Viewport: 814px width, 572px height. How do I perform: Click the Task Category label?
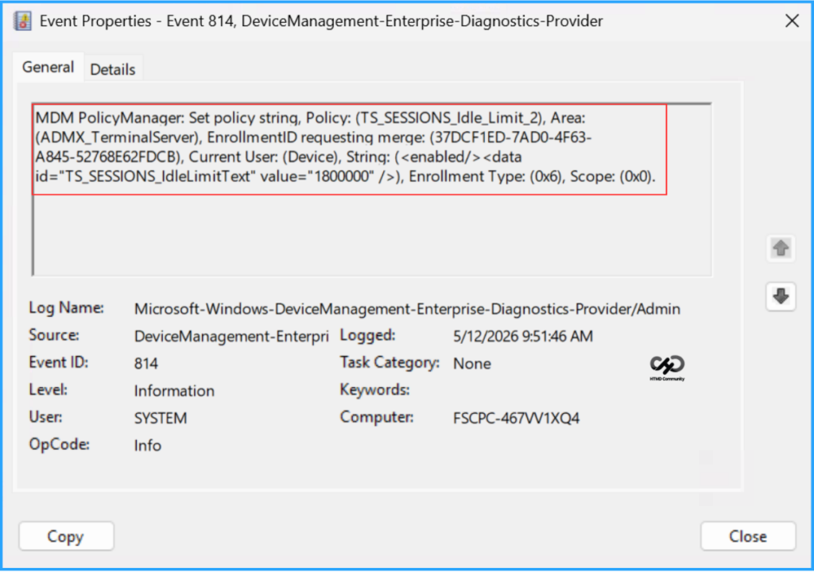point(390,362)
